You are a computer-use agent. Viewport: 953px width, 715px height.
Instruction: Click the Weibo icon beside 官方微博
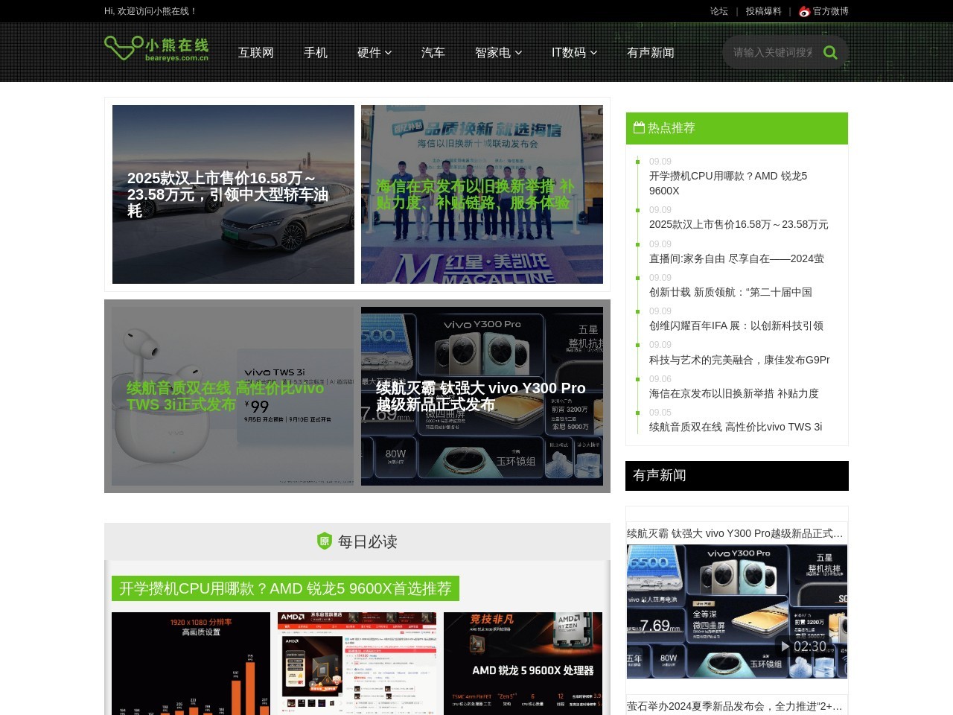803,12
